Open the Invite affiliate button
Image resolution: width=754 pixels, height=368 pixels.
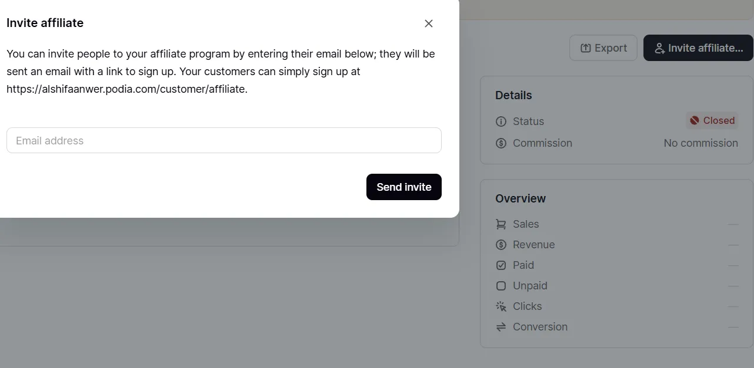[x=698, y=48]
